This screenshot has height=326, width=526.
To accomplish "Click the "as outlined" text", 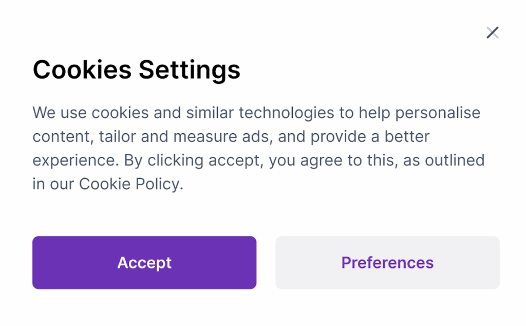I will tap(444, 161).
